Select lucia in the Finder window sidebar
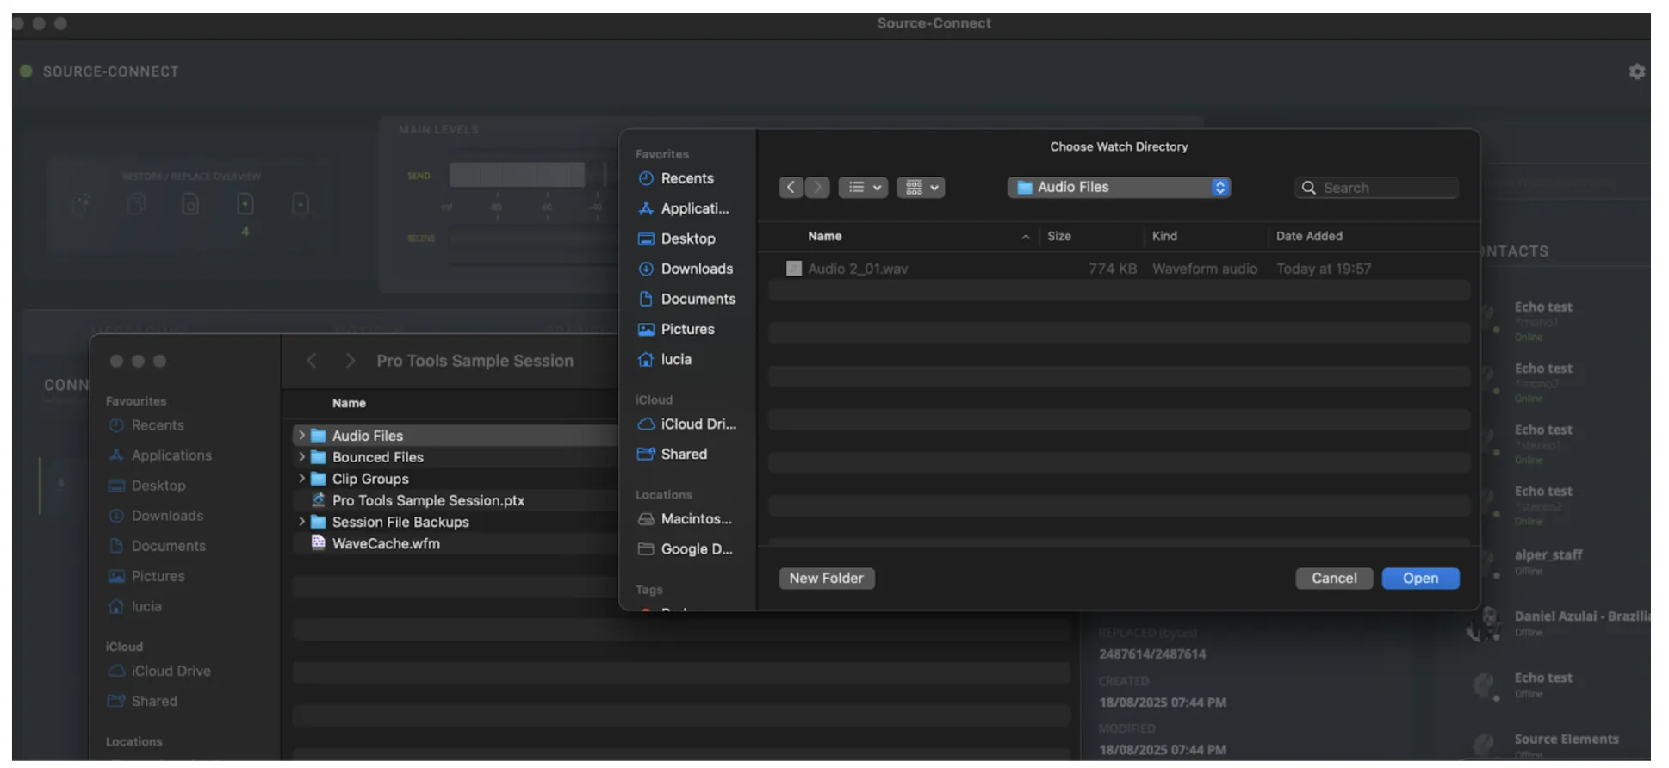The image size is (1669, 768). 135,606
